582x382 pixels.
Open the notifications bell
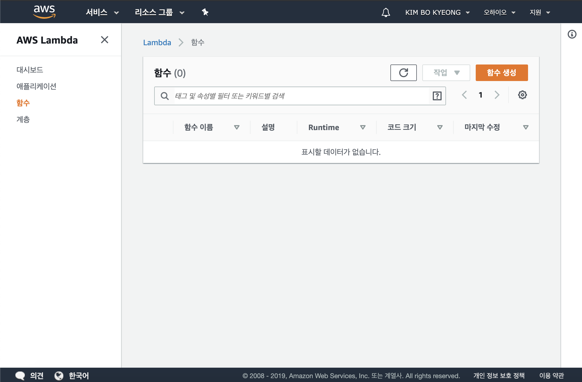click(x=386, y=12)
